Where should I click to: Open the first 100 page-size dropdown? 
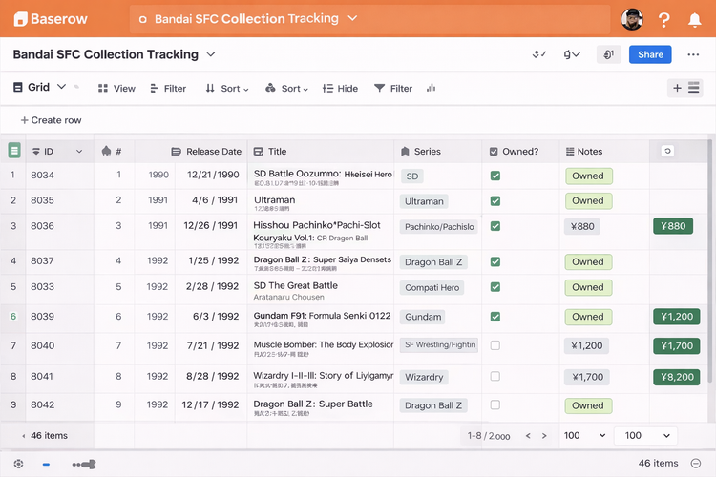584,435
